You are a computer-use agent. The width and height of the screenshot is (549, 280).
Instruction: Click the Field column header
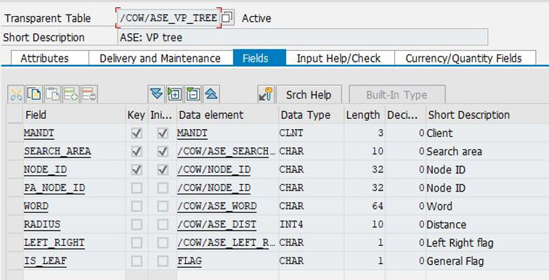(74, 115)
